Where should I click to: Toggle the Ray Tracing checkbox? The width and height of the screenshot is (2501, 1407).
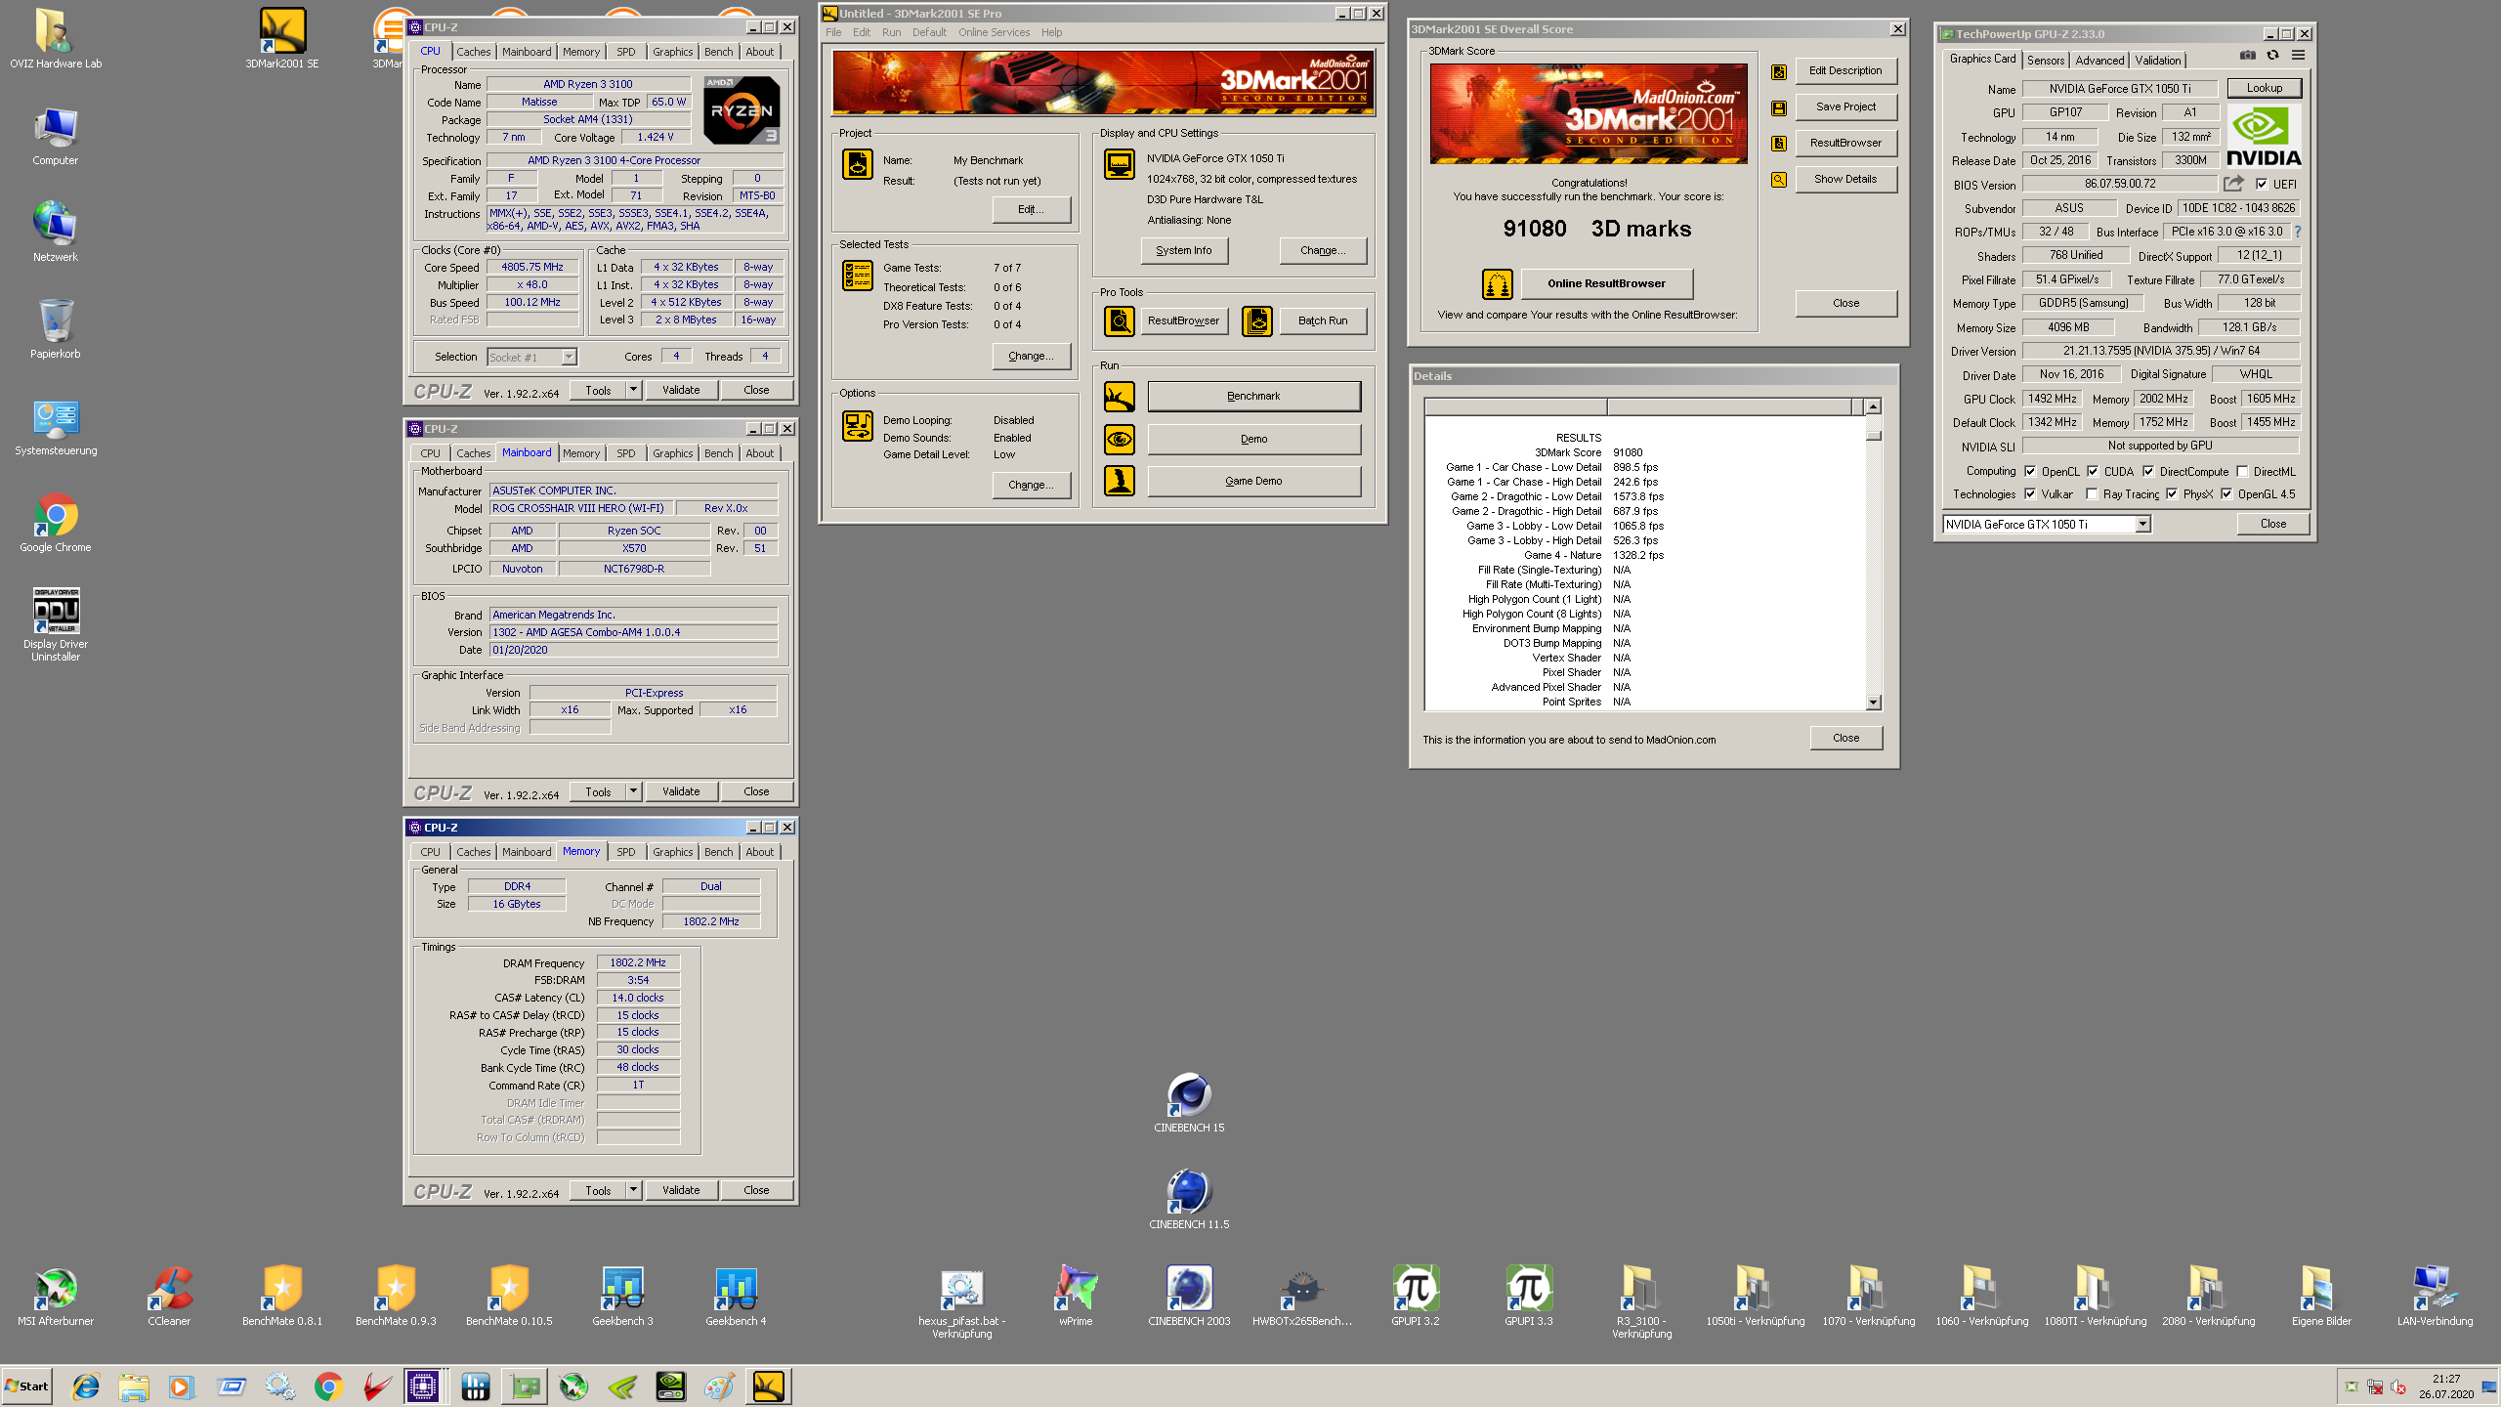[2092, 494]
